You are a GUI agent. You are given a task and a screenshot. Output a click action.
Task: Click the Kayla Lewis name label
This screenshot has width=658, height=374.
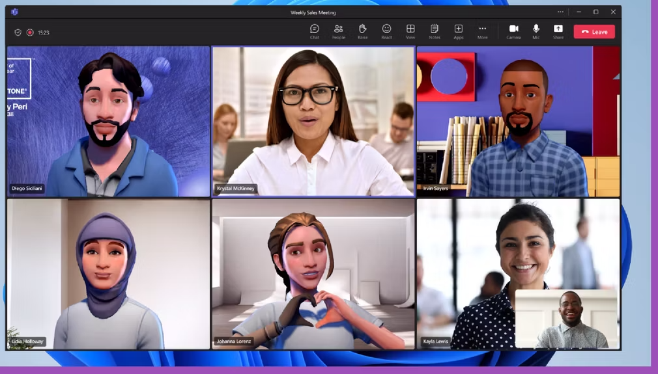click(436, 341)
